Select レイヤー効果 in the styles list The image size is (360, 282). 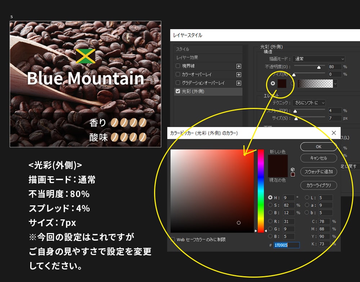(187, 58)
